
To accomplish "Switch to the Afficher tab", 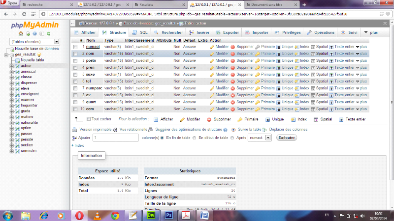I will [85, 32].
